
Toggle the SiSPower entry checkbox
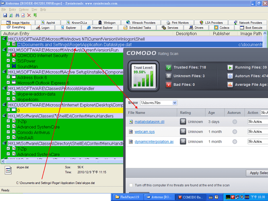coord(8,60)
